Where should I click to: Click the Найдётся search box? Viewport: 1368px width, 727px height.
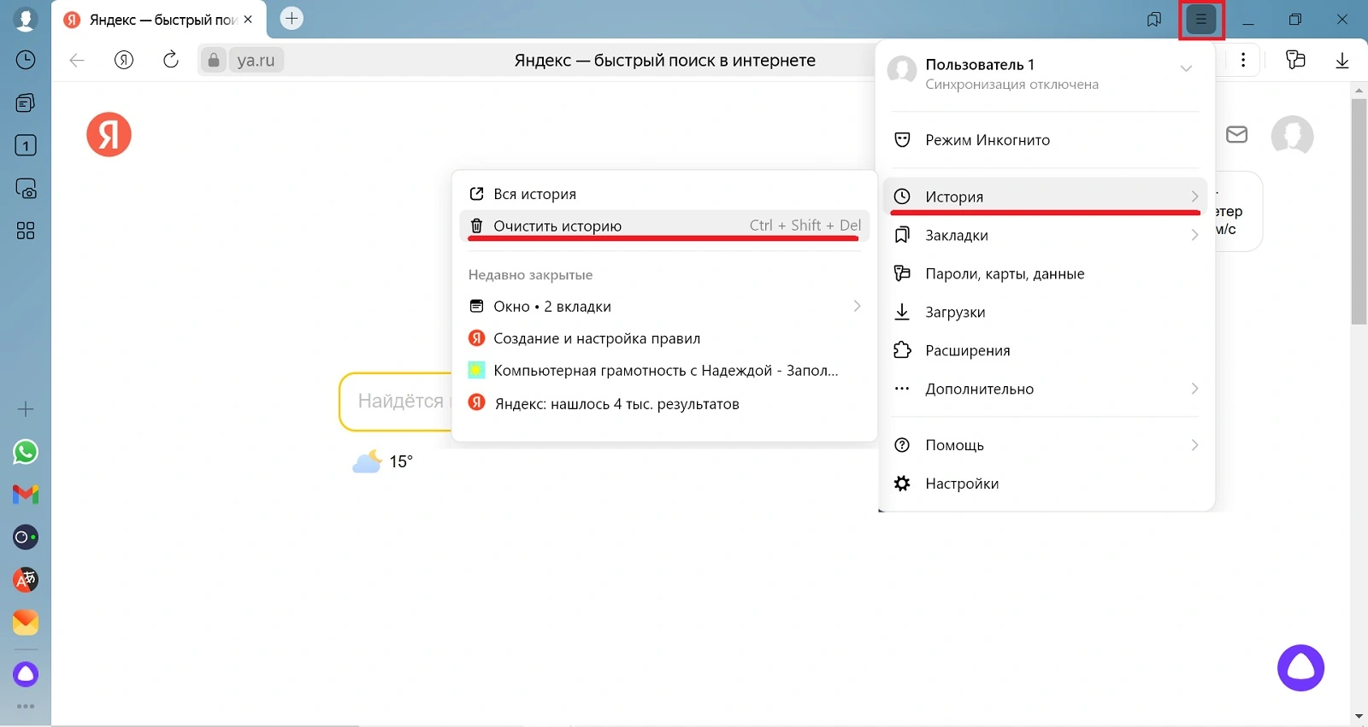pos(395,402)
